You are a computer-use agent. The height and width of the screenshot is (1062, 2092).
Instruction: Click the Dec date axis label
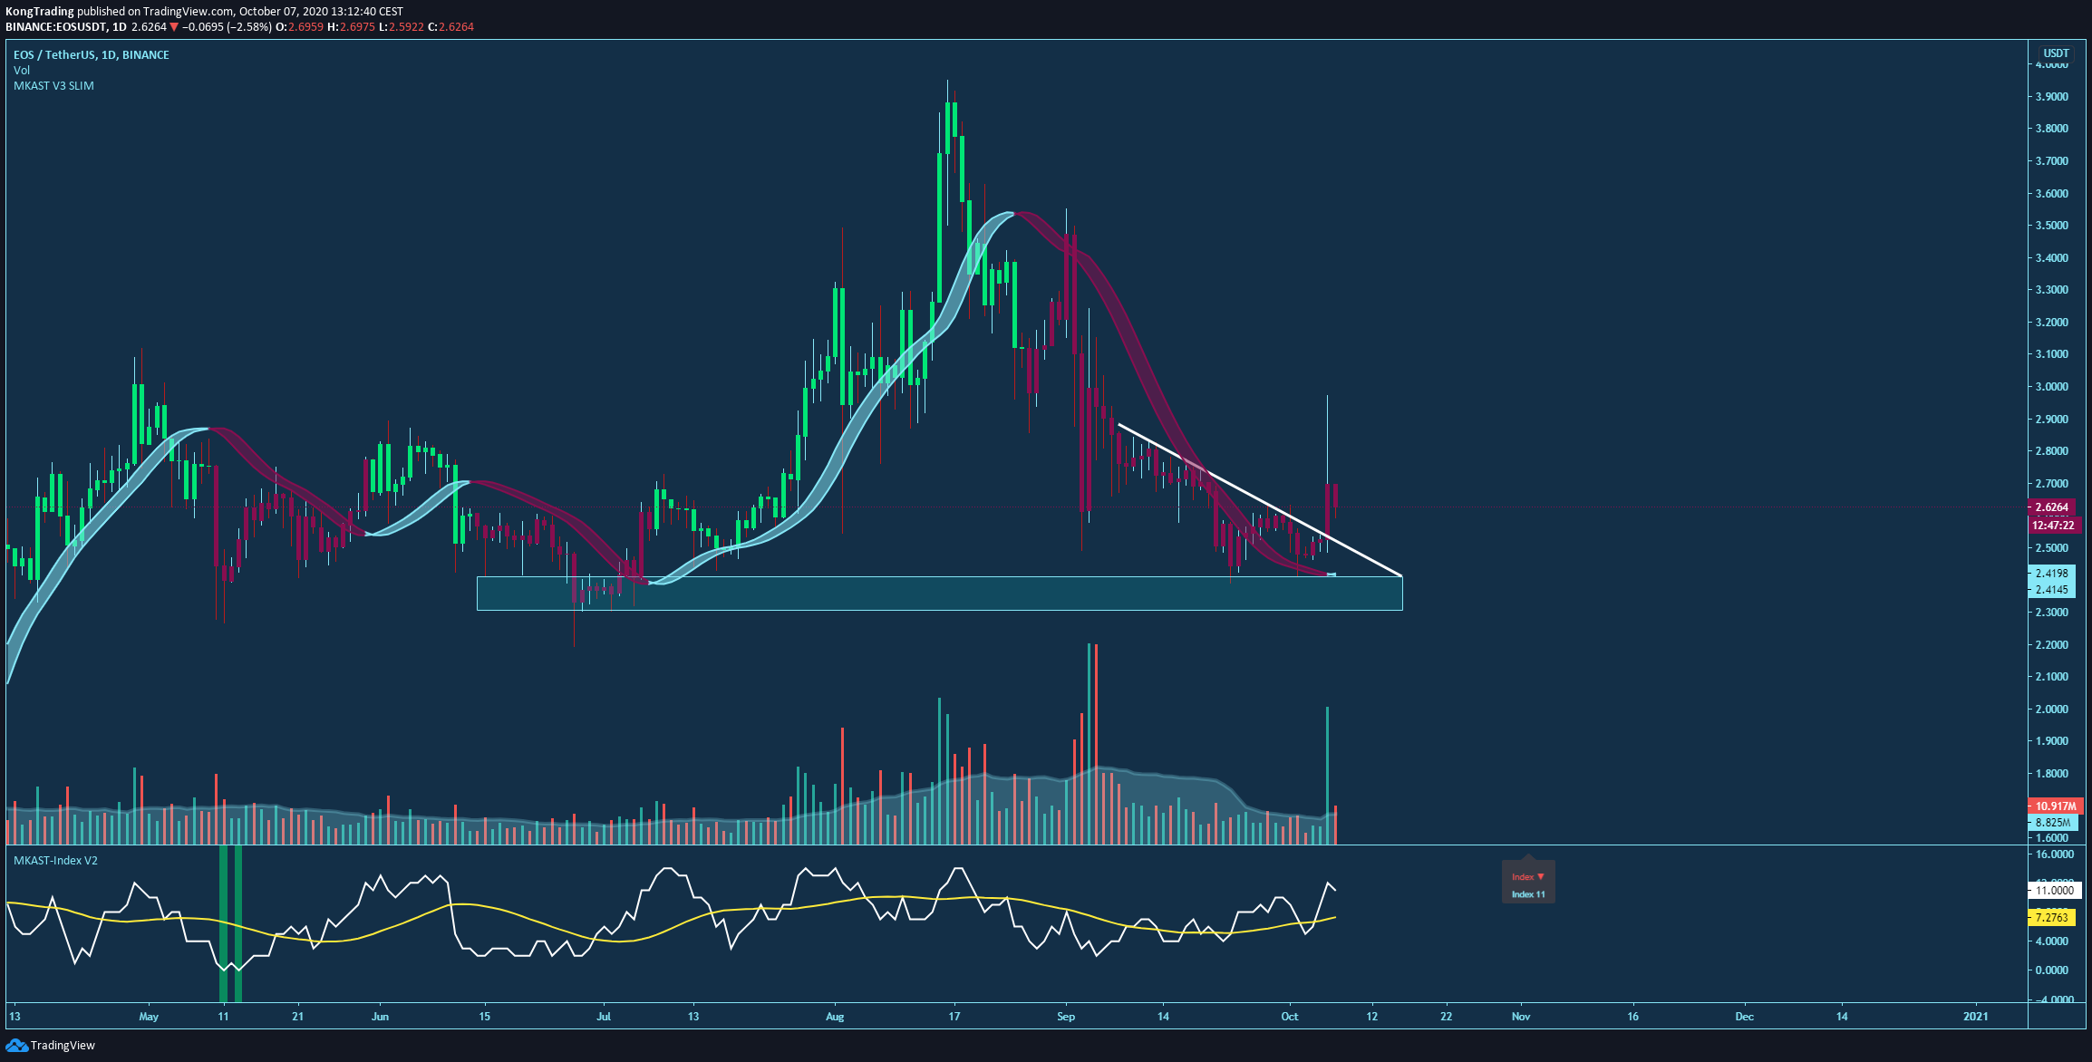point(1745,1017)
